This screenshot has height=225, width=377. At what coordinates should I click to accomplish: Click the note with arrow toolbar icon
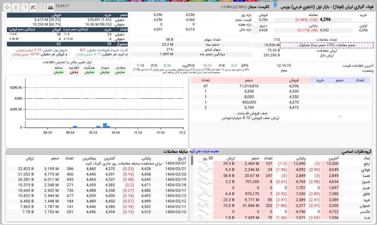[24, 7]
